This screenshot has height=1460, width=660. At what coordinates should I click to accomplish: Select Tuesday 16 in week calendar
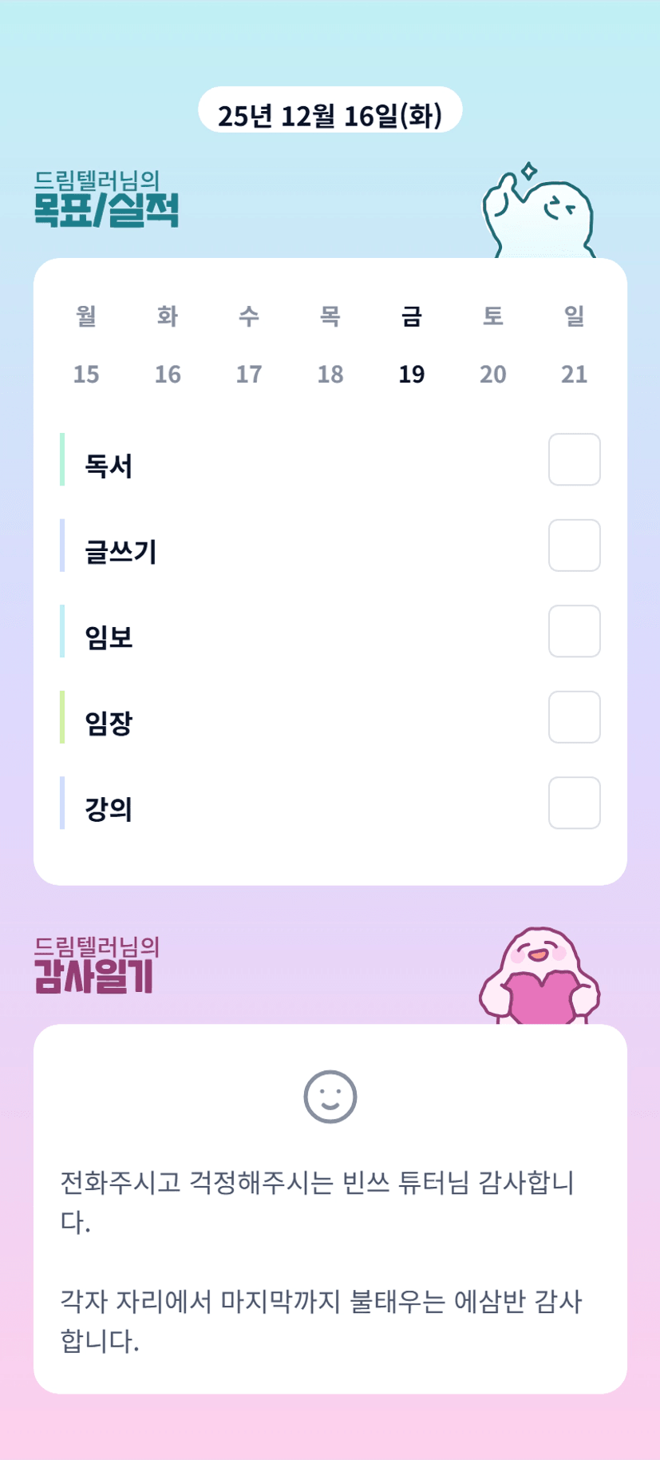(x=168, y=373)
